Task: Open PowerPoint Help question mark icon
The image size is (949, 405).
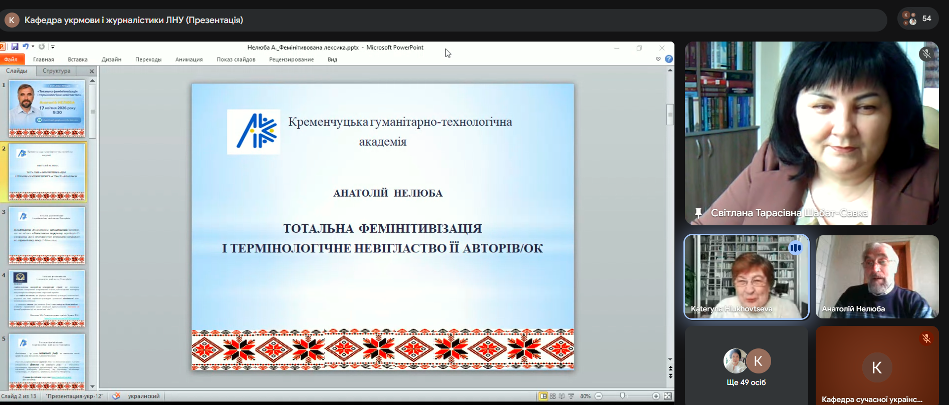Action: click(x=668, y=59)
